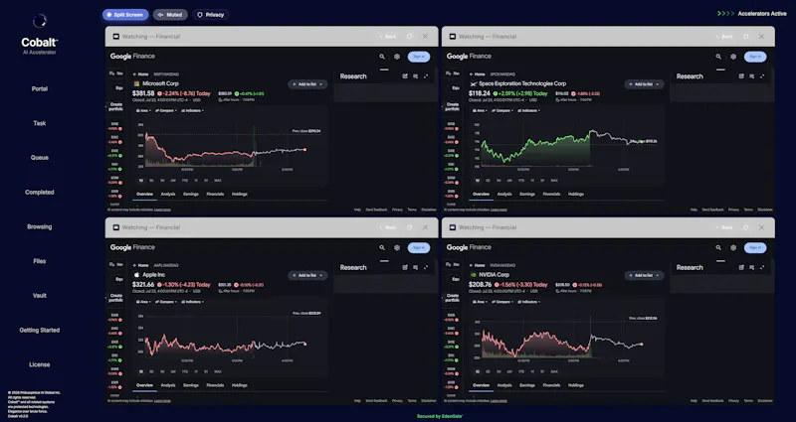The width and height of the screenshot is (796, 422).
Task: Click Back in the Apple panel title bar
Action: pyautogui.click(x=388, y=227)
